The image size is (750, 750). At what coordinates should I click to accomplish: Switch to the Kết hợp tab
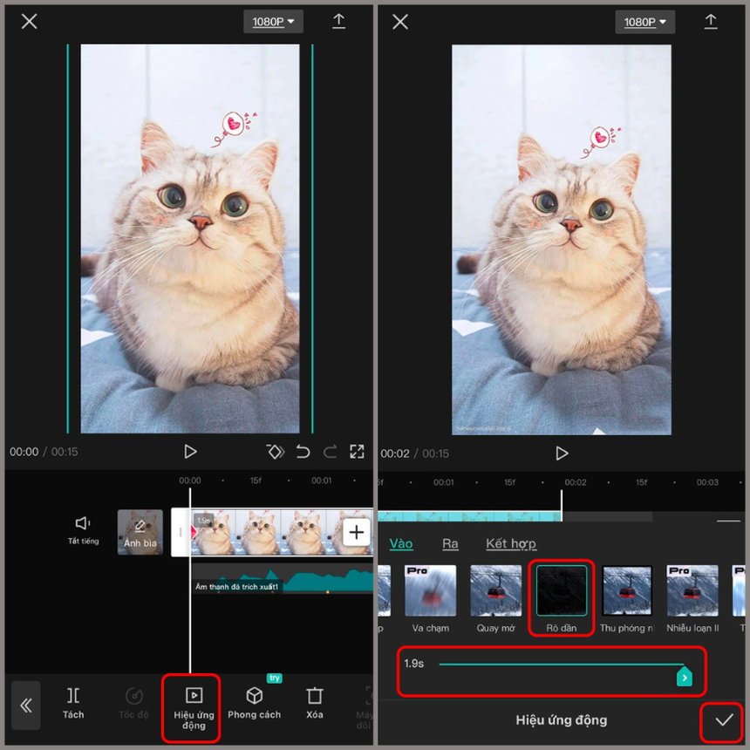click(511, 543)
